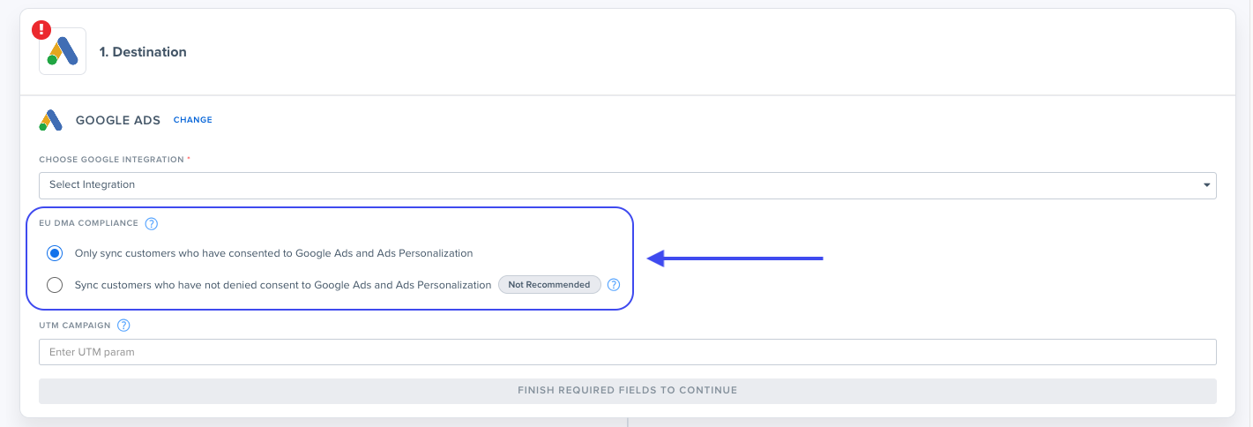Click the 'Sync customers who have not denied consent' label text
The width and height of the screenshot is (1253, 427).
pos(283,285)
